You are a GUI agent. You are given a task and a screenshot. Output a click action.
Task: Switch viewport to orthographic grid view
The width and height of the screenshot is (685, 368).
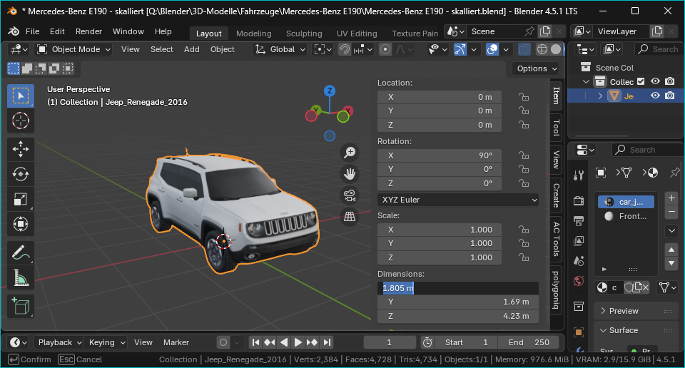[x=350, y=217]
